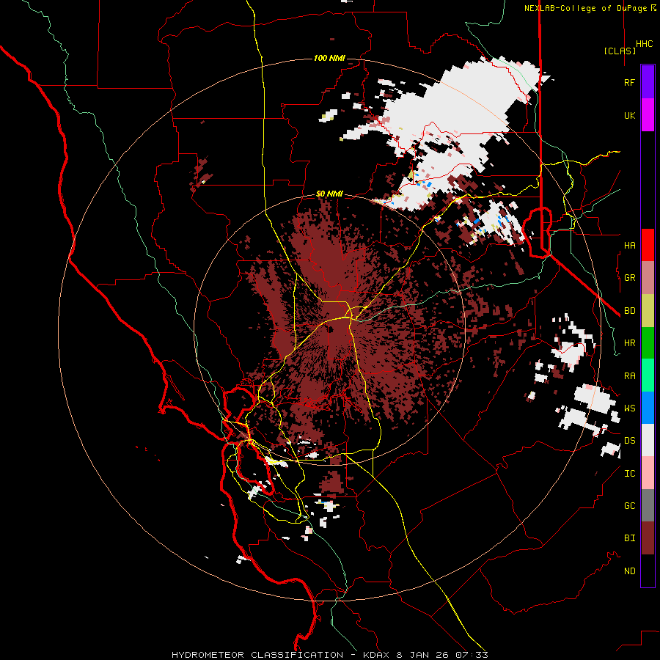This screenshot has height=660, width=660.
Task: Click the 8 JAN 26 date text
Action: pos(423,655)
